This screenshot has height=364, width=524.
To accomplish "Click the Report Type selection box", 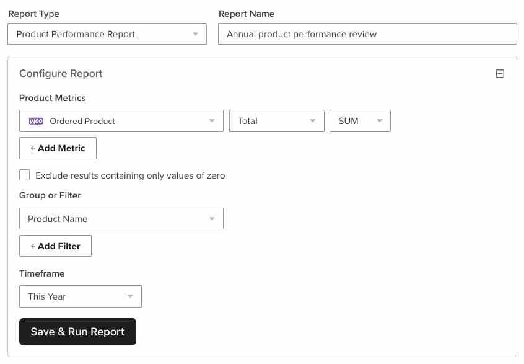I will (x=107, y=33).
